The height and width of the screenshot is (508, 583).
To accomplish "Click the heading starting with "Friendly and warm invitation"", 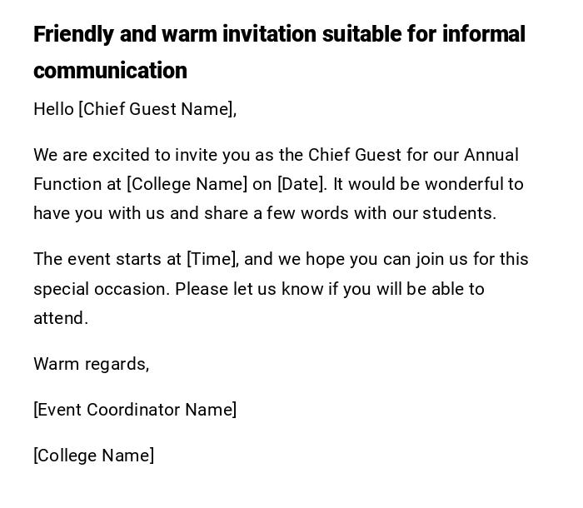I will click(x=279, y=35).
